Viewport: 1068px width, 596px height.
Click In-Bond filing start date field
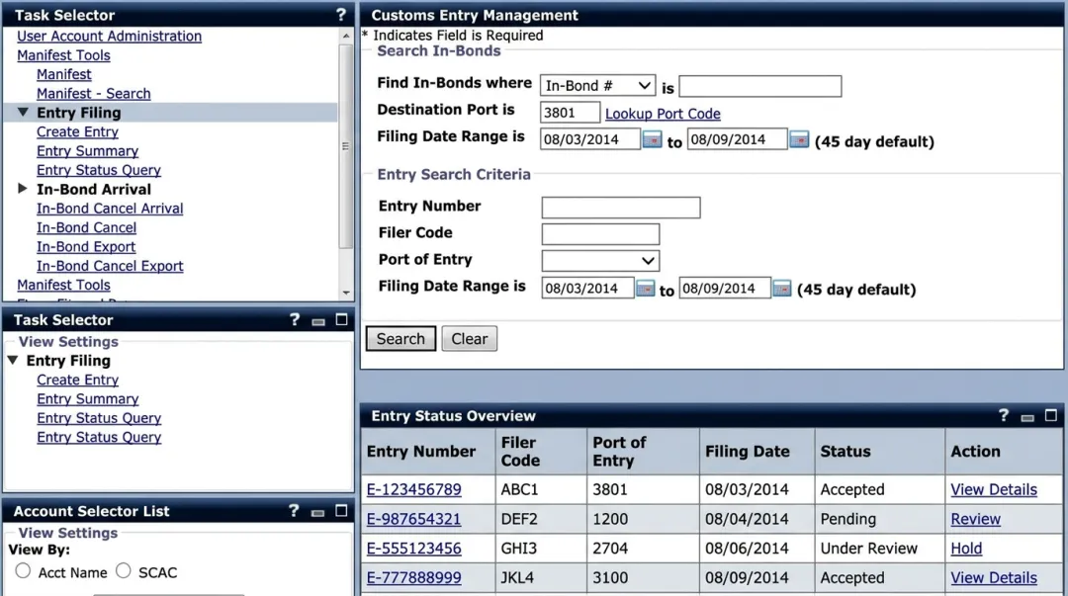point(589,139)
